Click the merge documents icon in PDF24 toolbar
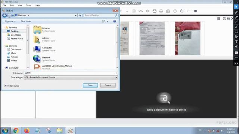The image size is (239, 134). click(x=134, y=11)
